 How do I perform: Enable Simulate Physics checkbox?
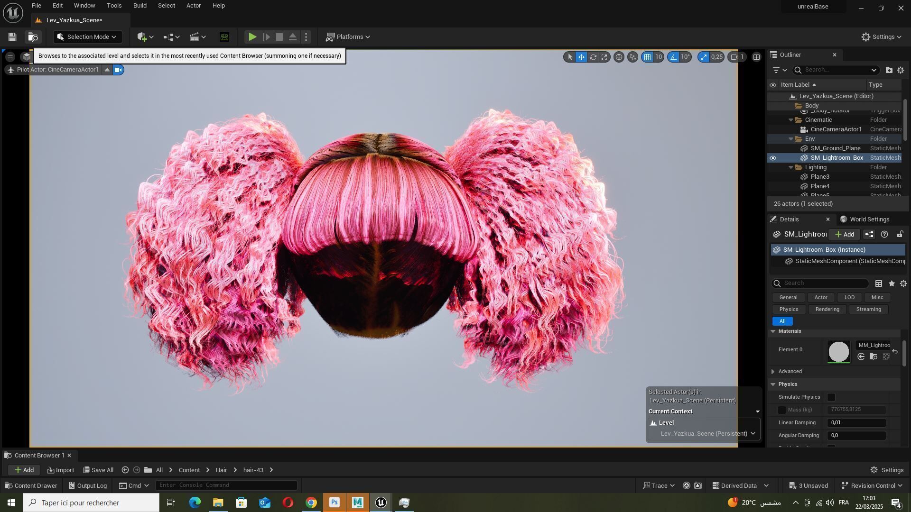click(x=831, y=397)
